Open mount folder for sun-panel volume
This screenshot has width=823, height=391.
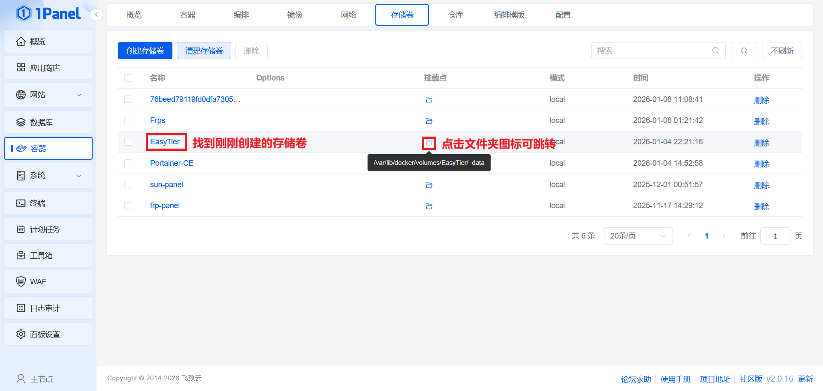pyautogui.click(x=429, y=185)
